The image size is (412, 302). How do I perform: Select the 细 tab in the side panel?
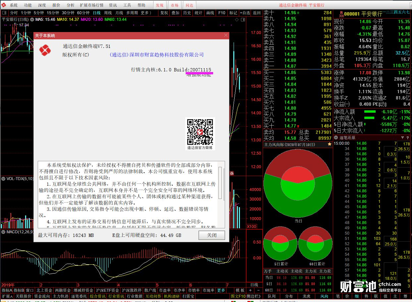point(357,296)
